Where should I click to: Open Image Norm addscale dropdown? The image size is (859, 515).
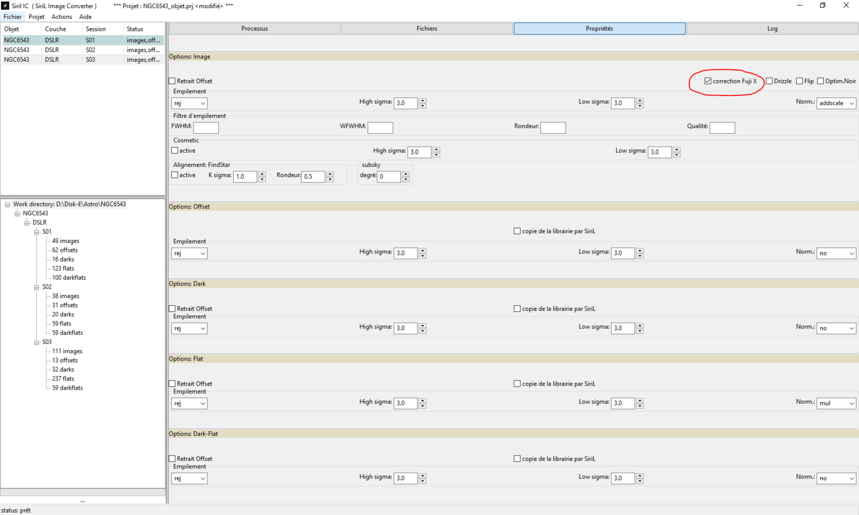836,103
